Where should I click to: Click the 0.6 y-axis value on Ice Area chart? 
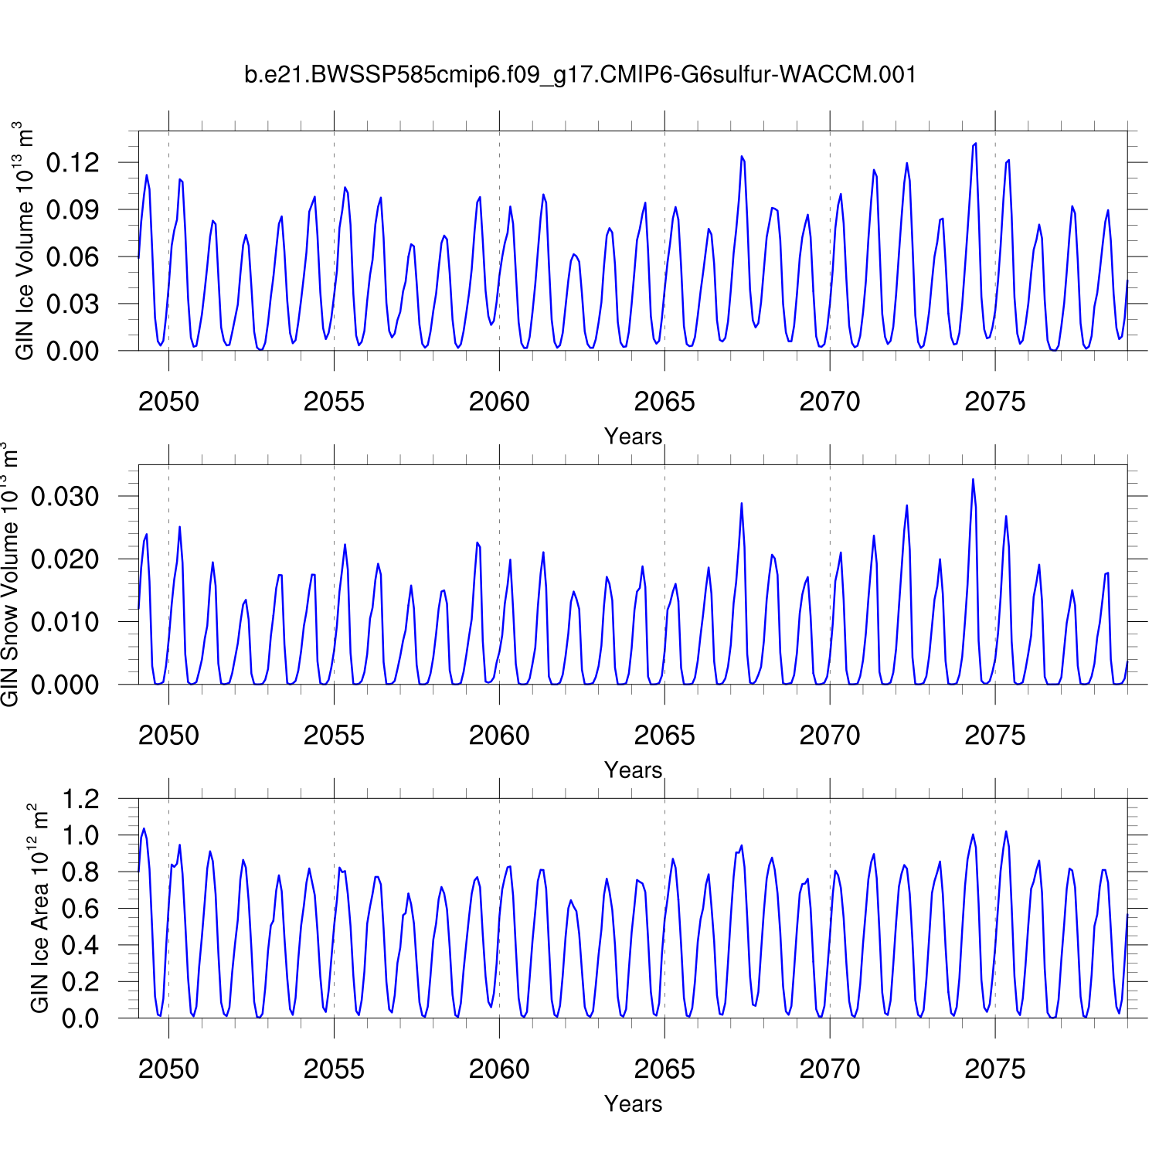80,909
